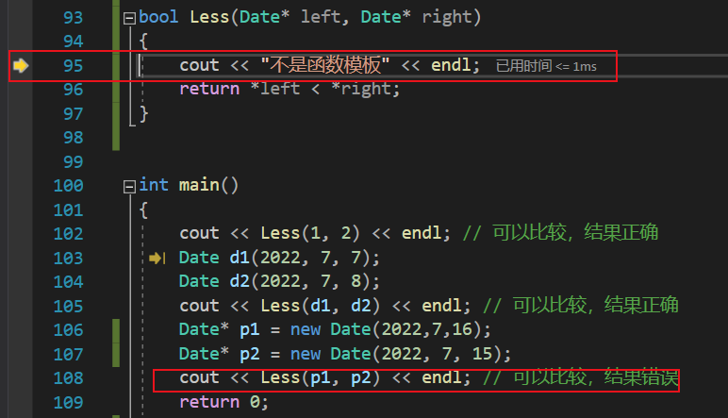Click the return-position arrow icon on line 103
The width and height of the screenshot is (728, 418).
coord(157,258)
